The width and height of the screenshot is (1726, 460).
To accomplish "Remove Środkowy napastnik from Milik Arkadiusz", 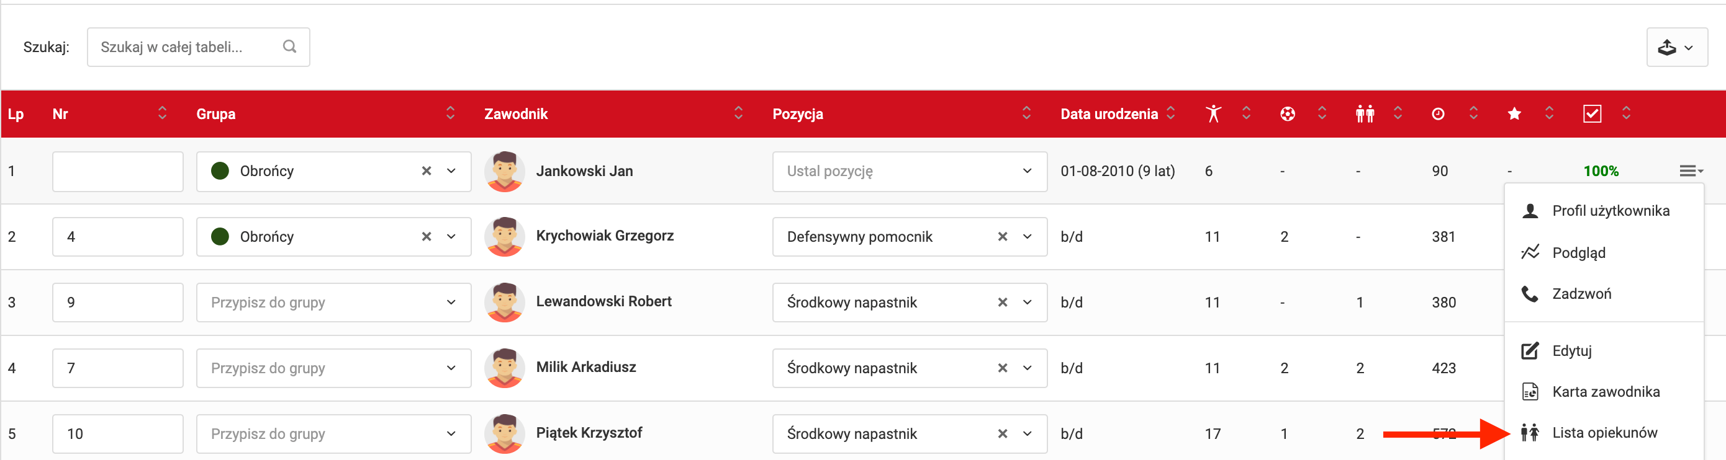I will (x=1002, y=368).
